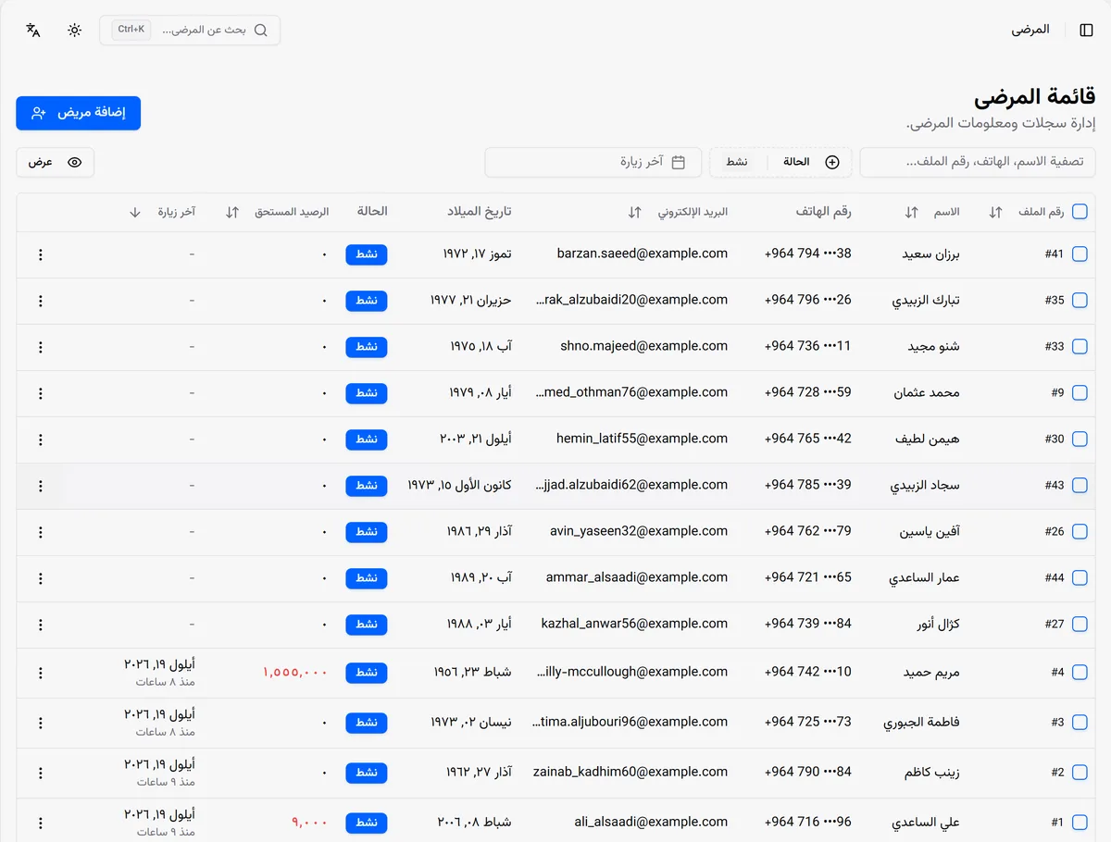Image resolution: width=1111 pixels, height=842 pixels.
Task: Sort by البريد الإلكتروني column
Action: (x=678, y=212)
